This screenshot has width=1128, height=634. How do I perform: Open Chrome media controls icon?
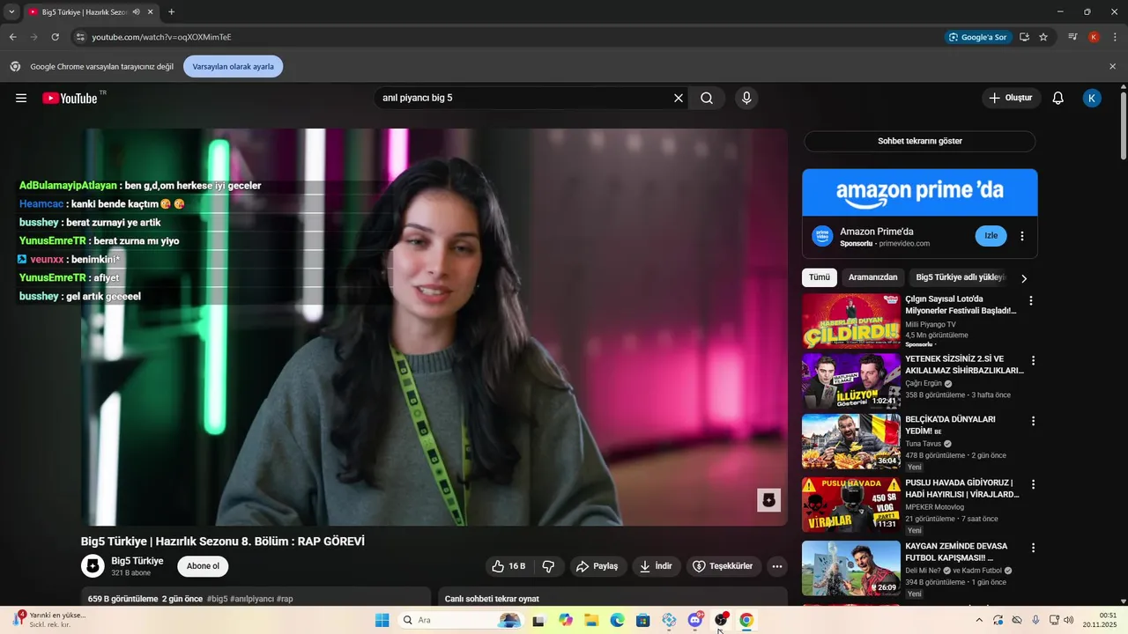[x=1072, y=37]
